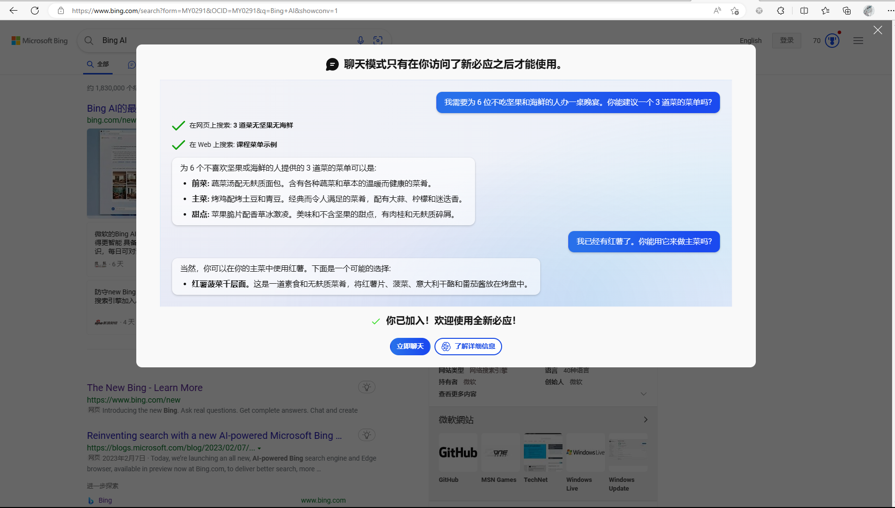Click user message about 6位 dinner menu

pos(578,102)
